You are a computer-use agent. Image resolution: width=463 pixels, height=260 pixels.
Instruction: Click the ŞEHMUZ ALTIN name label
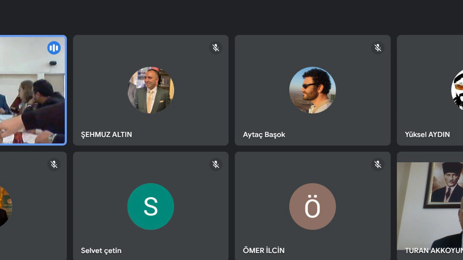(x=106, y=134)
